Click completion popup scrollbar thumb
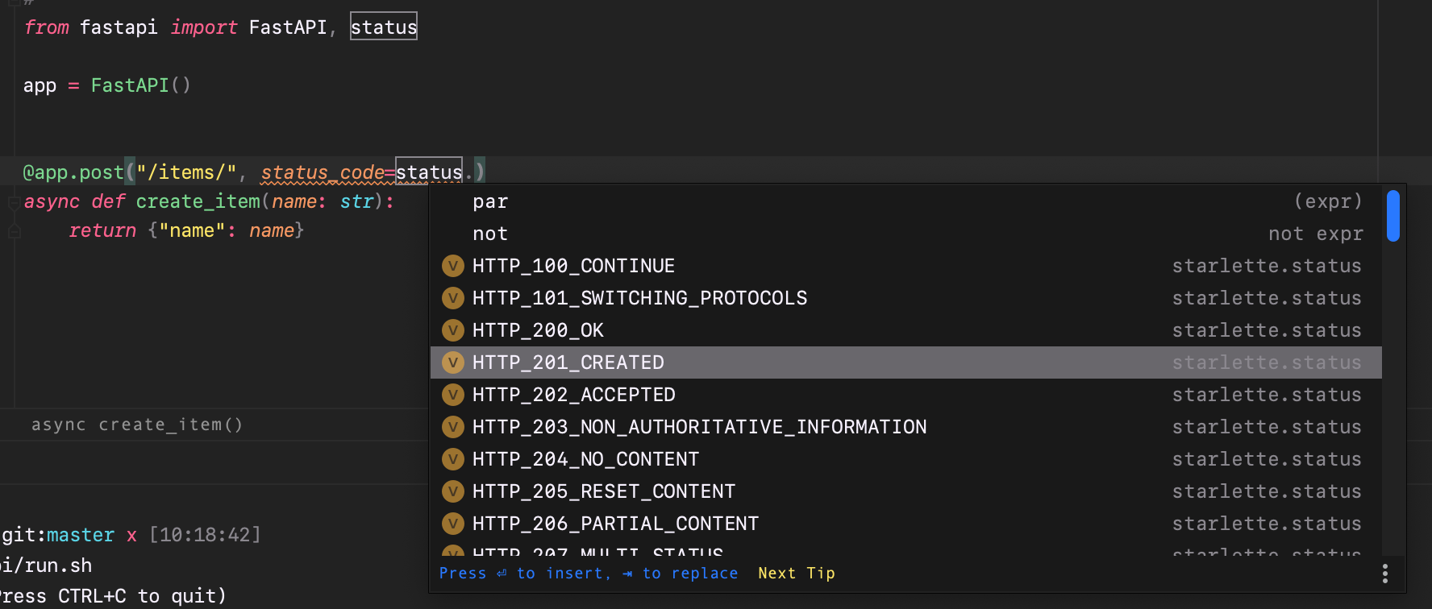The height and width of the screenshot is (609, 1432). pos(1392,215)
